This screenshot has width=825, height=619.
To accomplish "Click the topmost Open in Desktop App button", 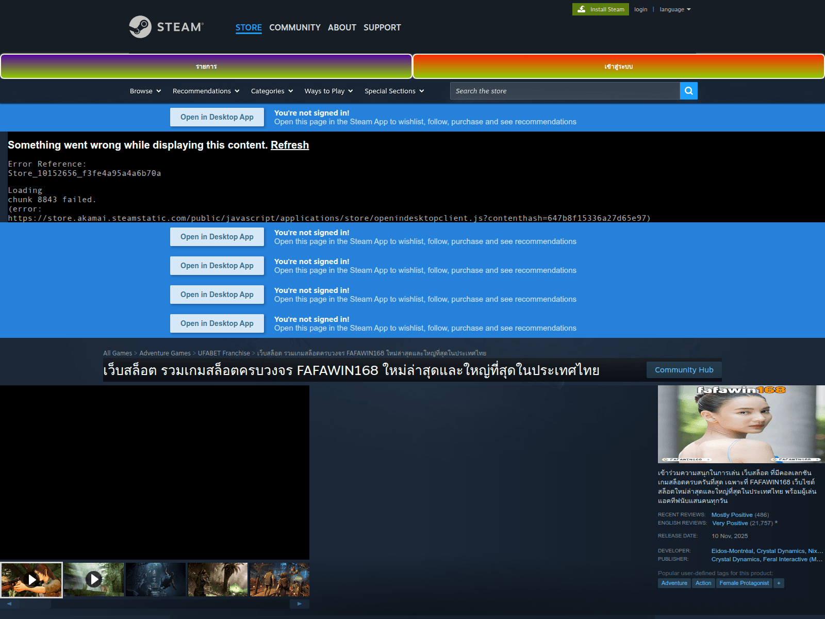I will [x=217, y=117].
